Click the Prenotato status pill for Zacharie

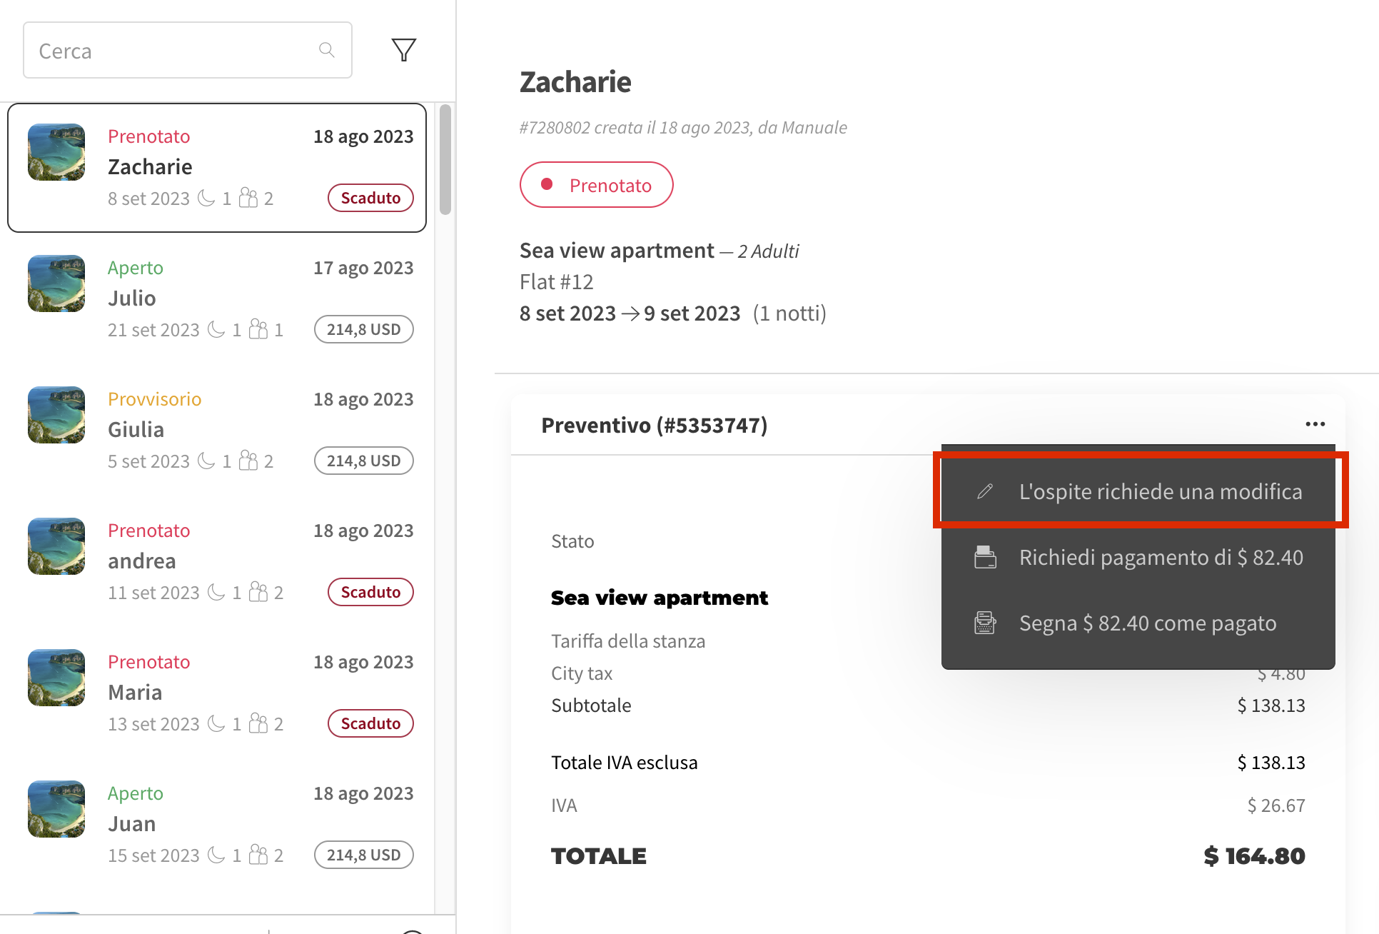pos(597,184)
